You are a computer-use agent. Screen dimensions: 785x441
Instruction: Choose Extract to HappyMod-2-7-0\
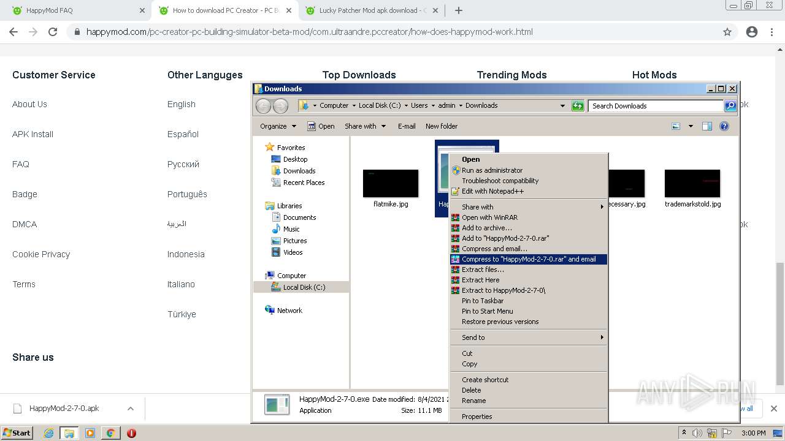coord(529,290)
